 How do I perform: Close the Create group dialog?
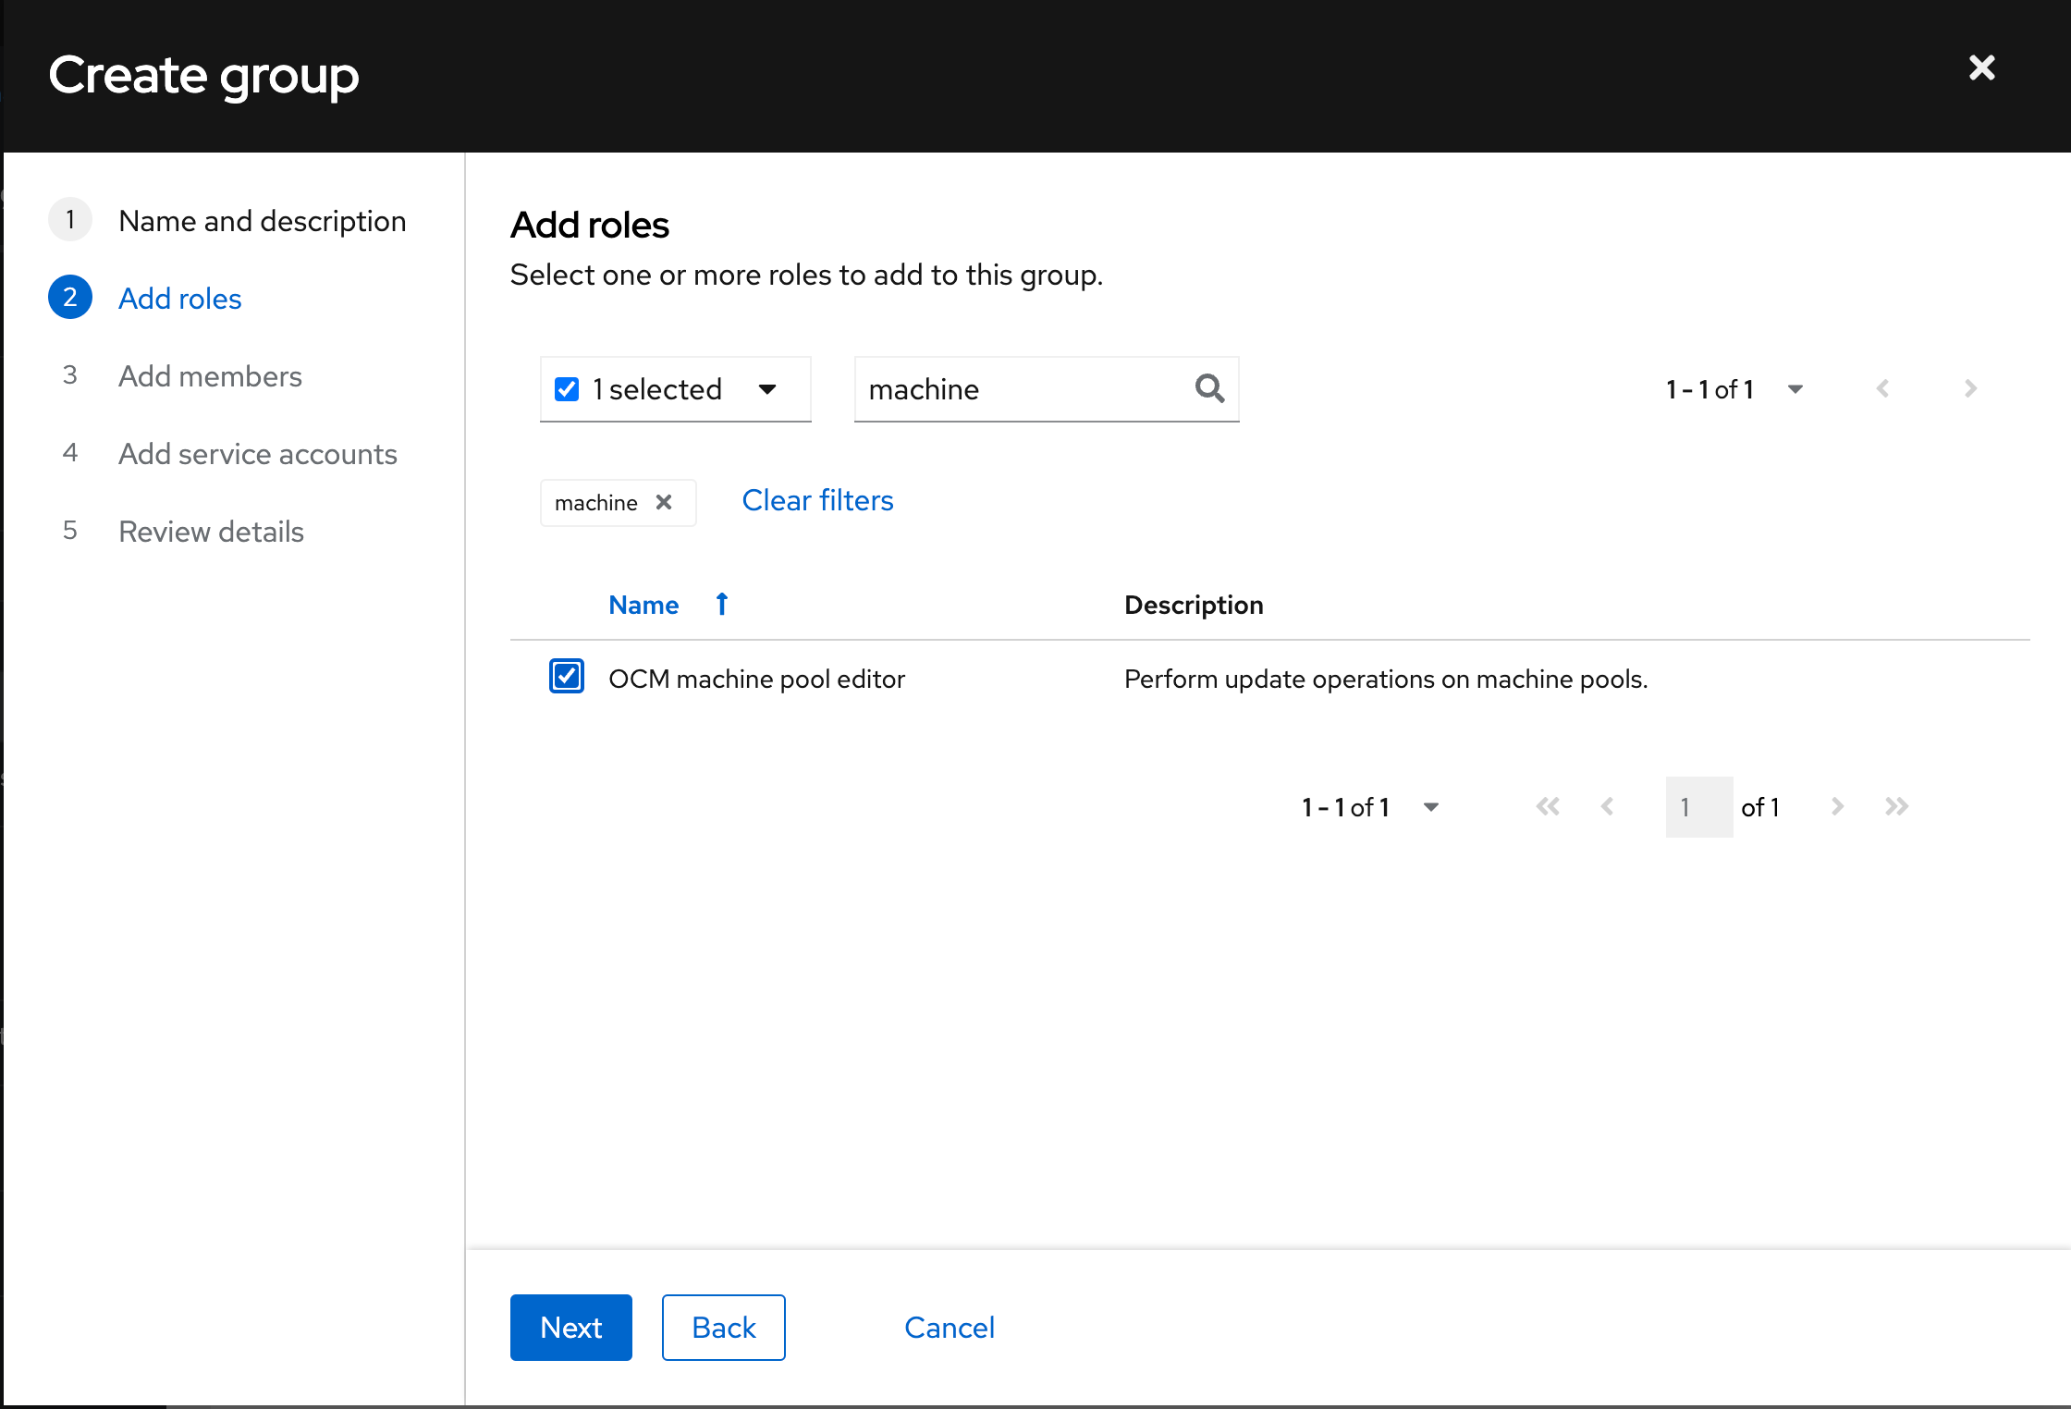tap(1981, 67)
